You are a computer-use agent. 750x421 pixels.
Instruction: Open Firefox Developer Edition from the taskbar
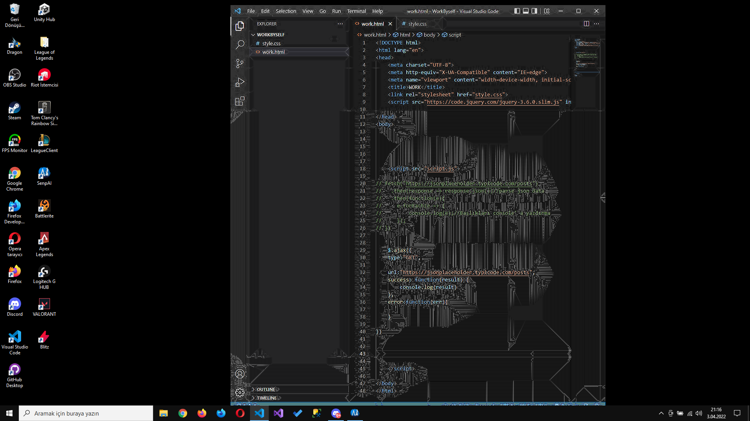click(221, 413)
